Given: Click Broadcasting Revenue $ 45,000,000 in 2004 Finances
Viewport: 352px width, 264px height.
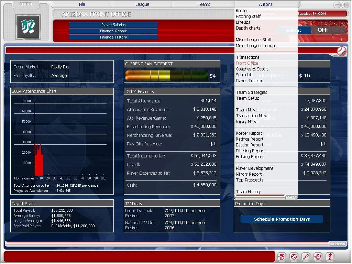Looking at the screenshot, I should coord(203,126).
